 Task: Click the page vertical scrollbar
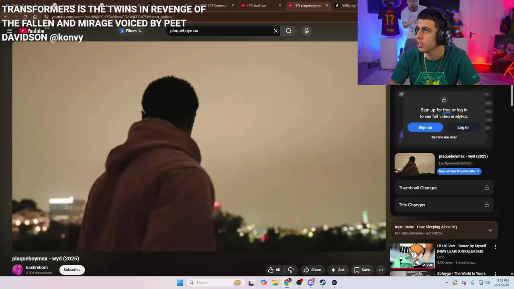pyautogui.click(x=512, y=96)
